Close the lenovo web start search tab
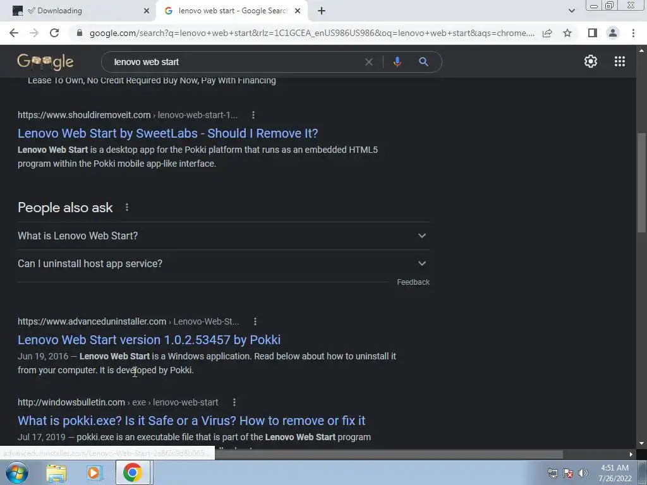Image resolution: width=647 pixels, height=485 pixels. (x=298, y=11)
